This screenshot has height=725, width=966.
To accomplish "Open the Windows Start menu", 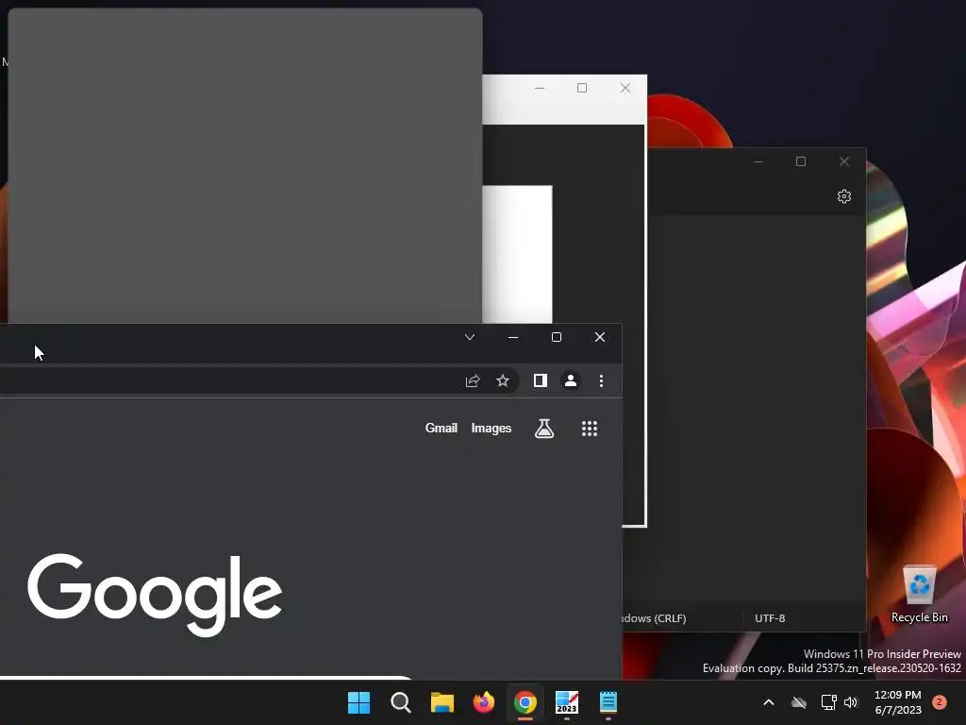I will coord(359,702).
